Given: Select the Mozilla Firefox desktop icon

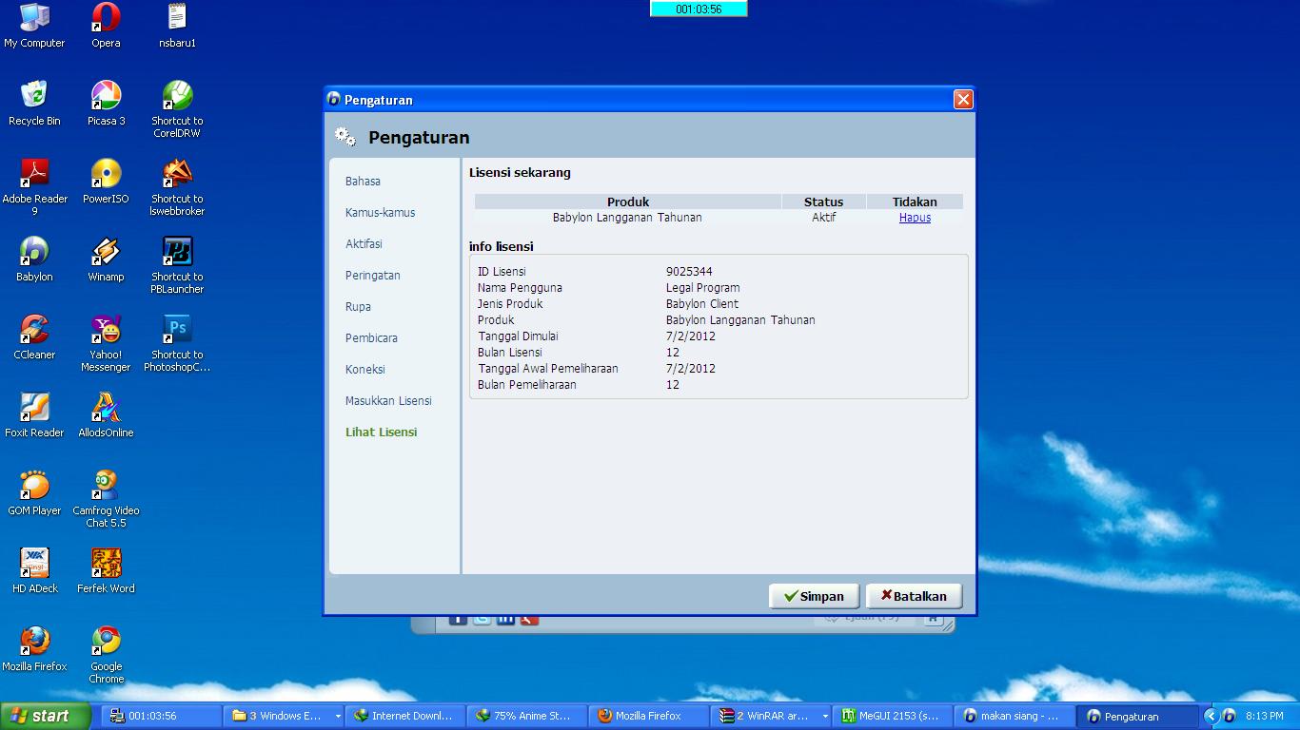Looking at the screenshot, I should [x=34, y=649].
